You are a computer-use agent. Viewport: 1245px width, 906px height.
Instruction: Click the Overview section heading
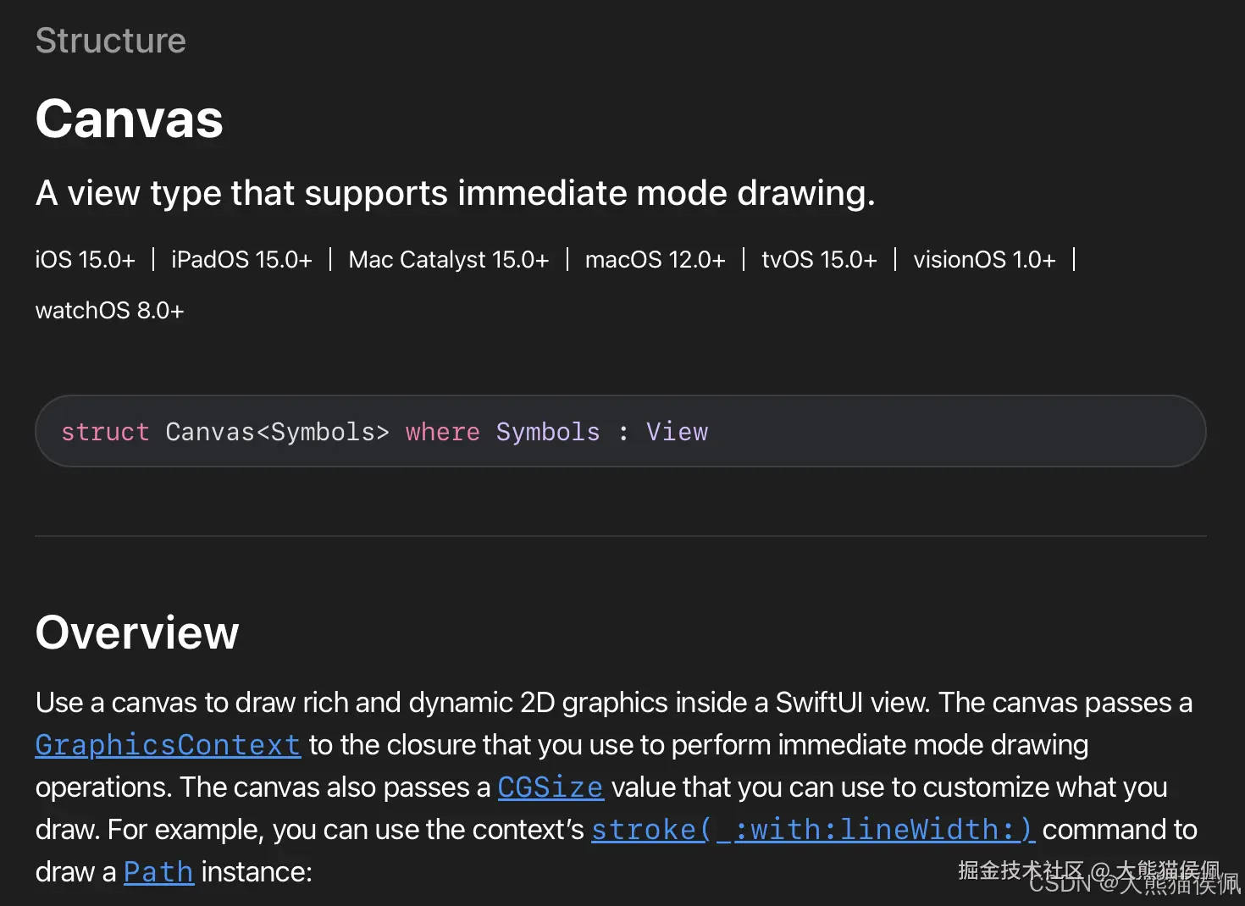[x=137, y=633]
